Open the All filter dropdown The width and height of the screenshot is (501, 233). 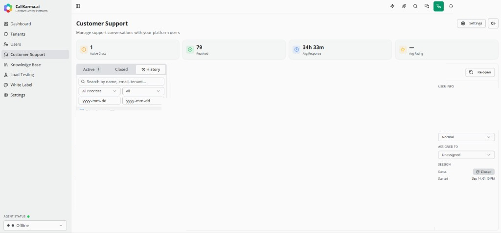pos(143,91)
